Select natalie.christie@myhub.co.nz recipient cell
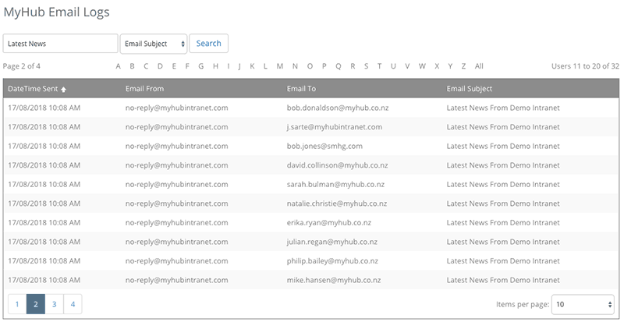Image resolution: width=624 pixels, height=322 pixels. pos(337,203)
